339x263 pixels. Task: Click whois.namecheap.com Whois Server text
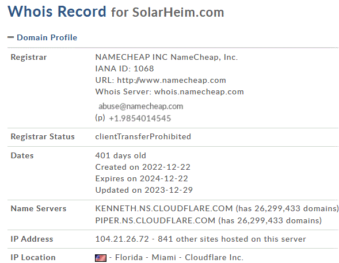pos(199,92)
